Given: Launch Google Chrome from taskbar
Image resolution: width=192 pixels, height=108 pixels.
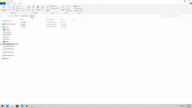Looking at the screenshot, I should (x=27, y=106).
